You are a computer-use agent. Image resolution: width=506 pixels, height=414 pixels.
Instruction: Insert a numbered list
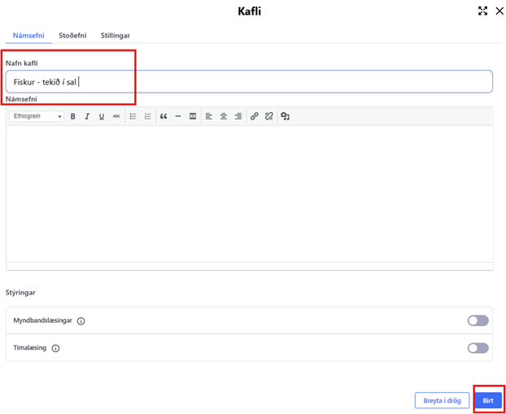click(147, 116)
